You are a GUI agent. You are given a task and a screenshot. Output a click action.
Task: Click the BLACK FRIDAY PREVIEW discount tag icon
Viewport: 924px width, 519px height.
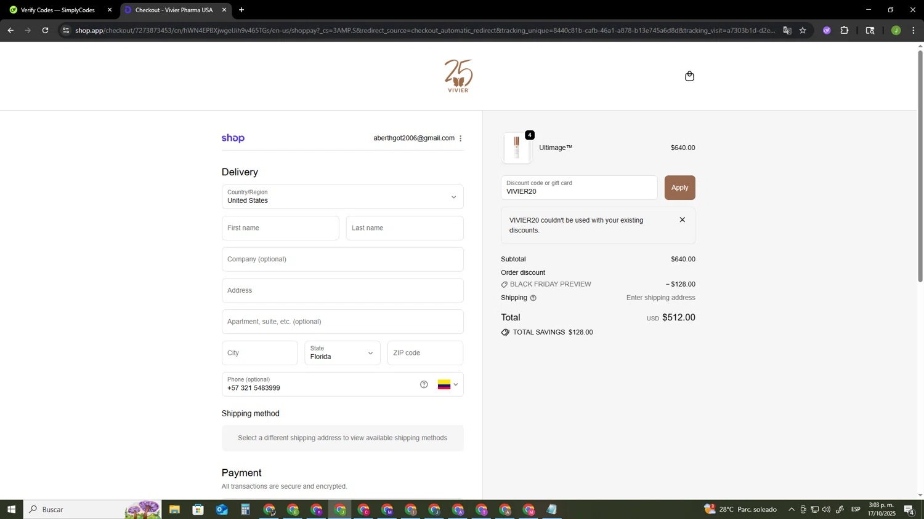point(505,285)
